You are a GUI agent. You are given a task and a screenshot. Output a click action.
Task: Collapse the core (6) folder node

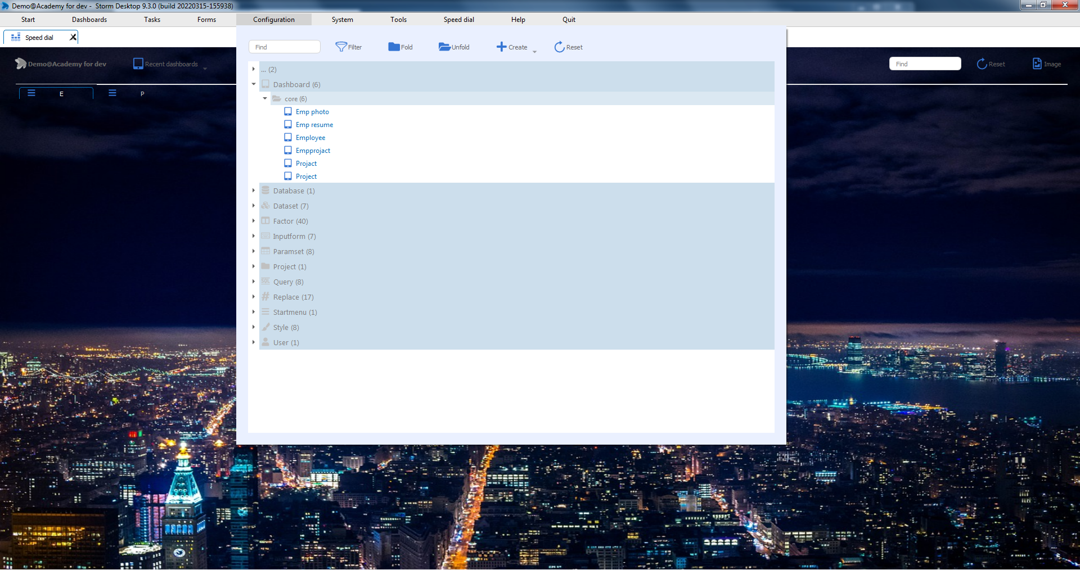(x=265, y=98)
